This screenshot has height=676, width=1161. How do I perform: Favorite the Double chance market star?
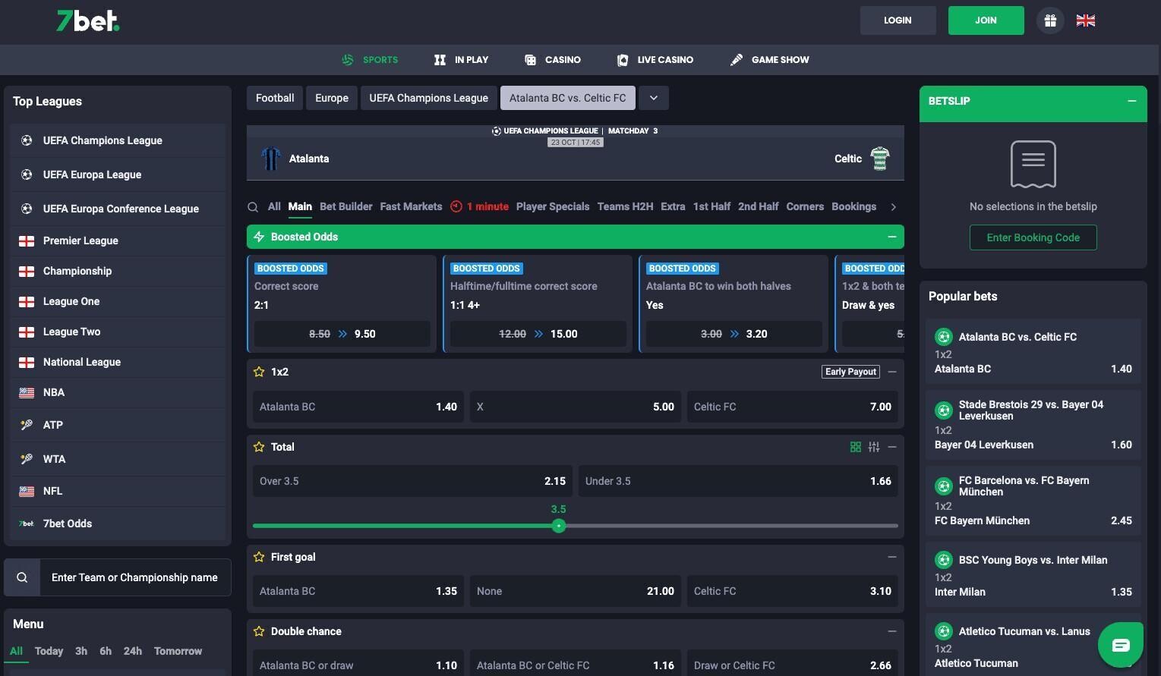[x=259, y=631]
